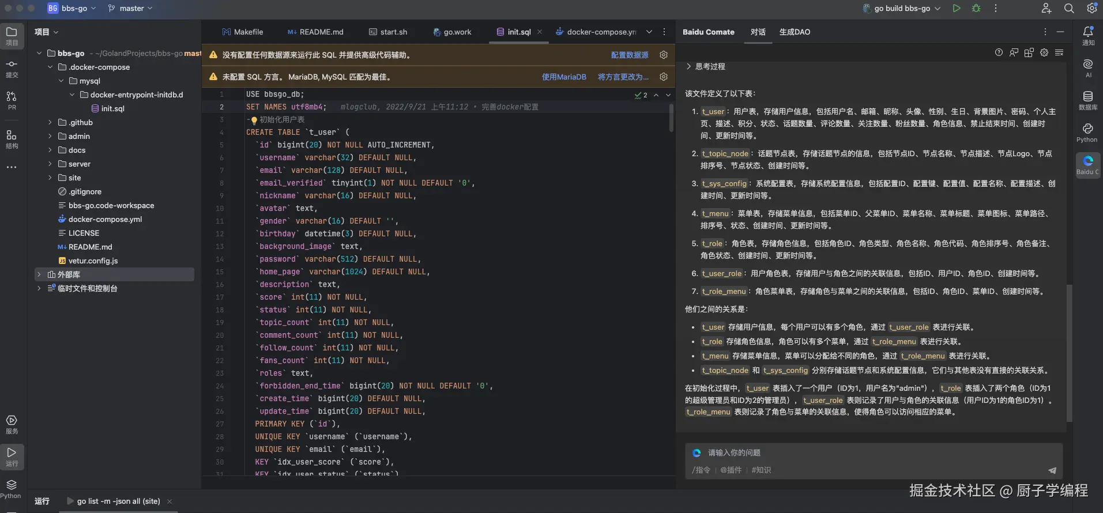
Task: Debug the current configuration with bug icon
Action: pos(976,8)
